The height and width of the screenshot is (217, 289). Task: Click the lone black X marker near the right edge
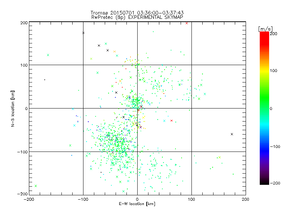pos(232,134)
